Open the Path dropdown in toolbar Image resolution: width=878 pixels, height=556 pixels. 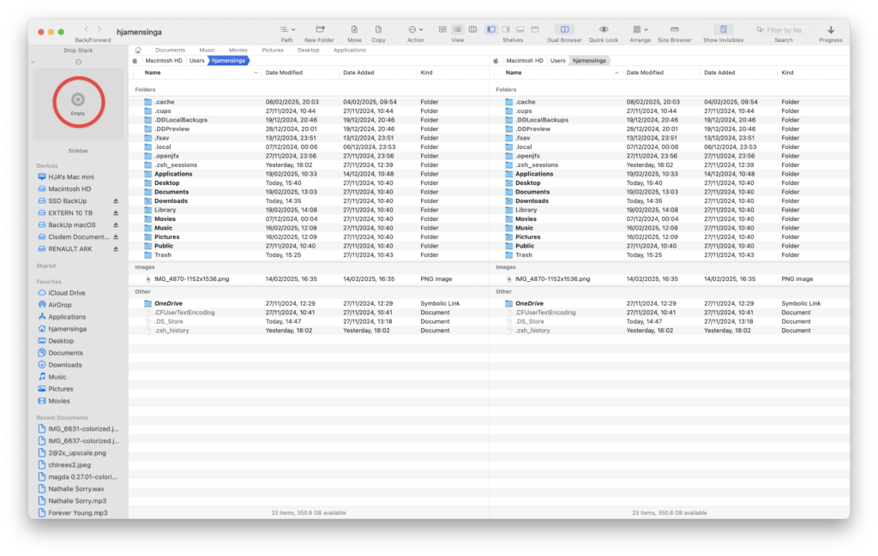pyautogui.click(x=287, y=30)
